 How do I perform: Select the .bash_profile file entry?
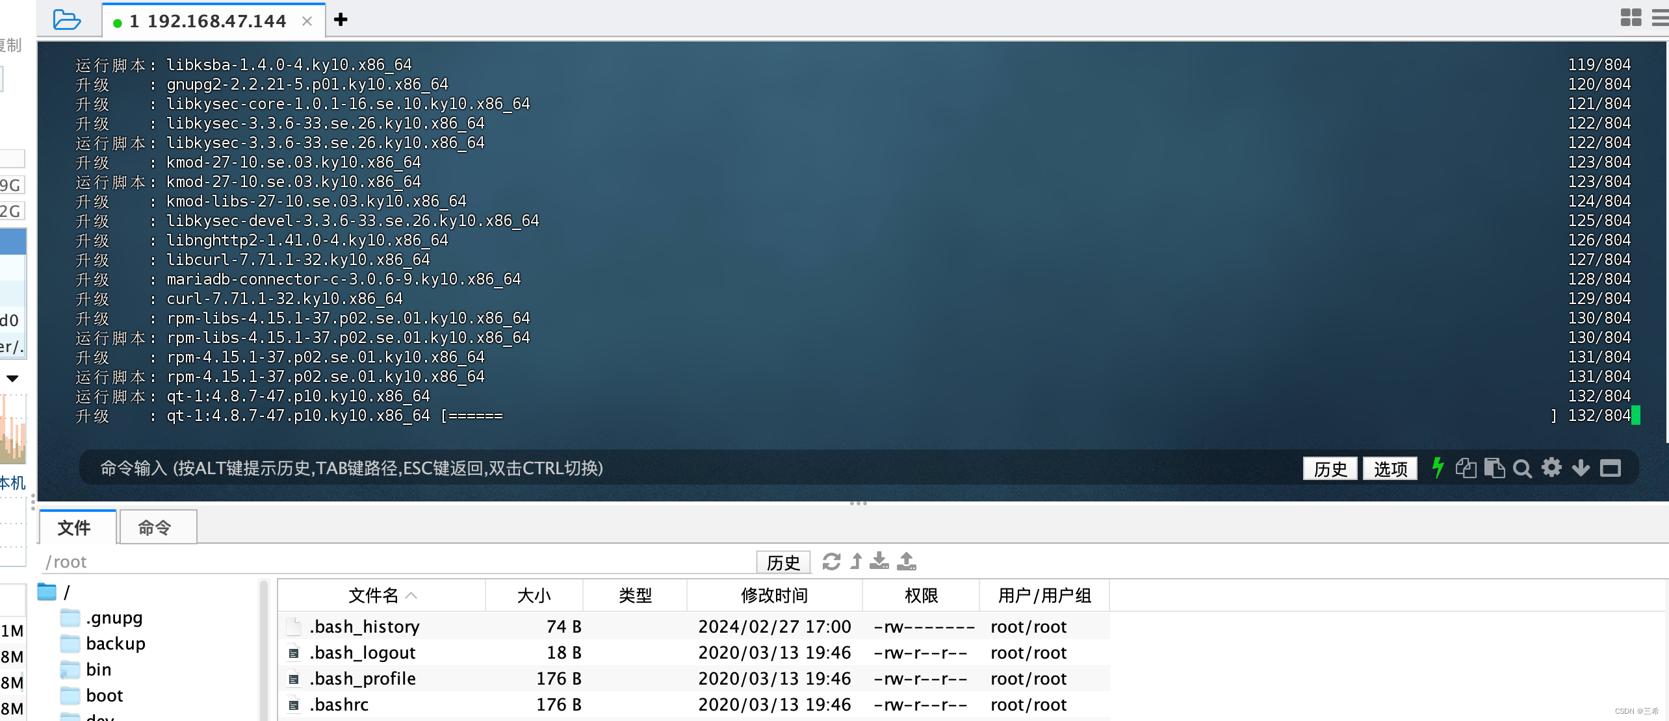[x=363, y=678]
